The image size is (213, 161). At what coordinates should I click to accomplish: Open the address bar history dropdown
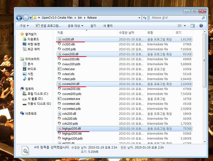tap(139, 18)
